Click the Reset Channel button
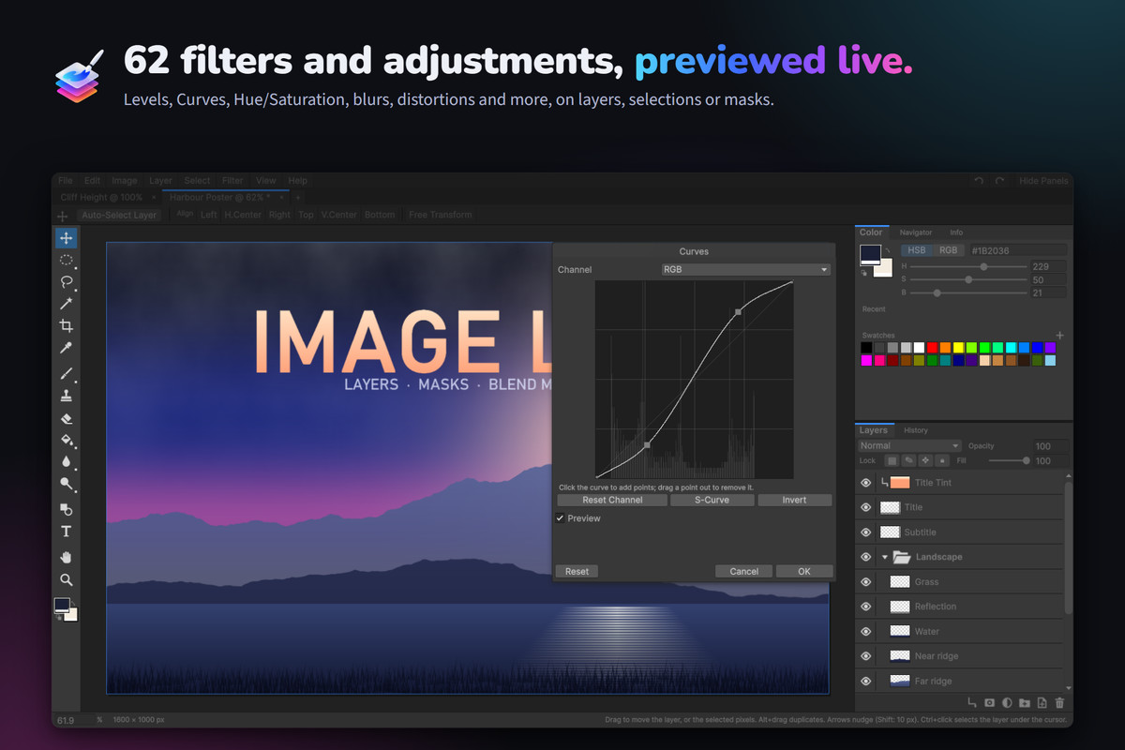This screenshot has width=1125, height=750. click(612, 501)
